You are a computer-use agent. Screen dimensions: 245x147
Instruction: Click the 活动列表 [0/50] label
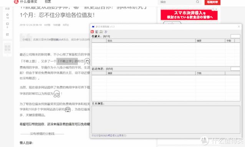103,69
